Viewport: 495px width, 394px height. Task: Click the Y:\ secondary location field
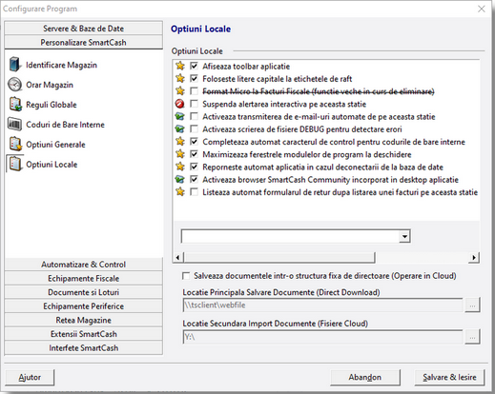point(322,337)
